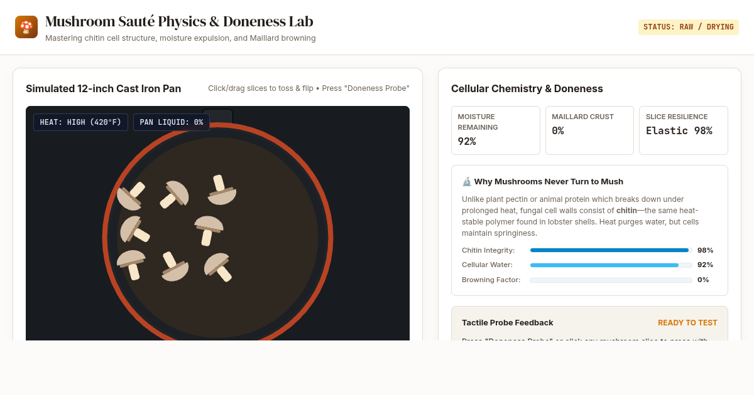Click the READY TO TEST status label
The width and height of the screenshot is (754, 395).
coord(687,323)
